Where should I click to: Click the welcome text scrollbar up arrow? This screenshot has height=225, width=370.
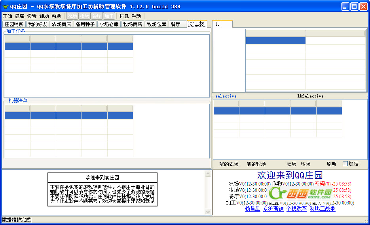[208, 174]
